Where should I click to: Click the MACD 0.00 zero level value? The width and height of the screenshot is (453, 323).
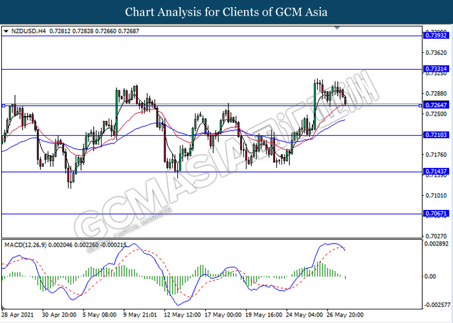tap(430, 276)
